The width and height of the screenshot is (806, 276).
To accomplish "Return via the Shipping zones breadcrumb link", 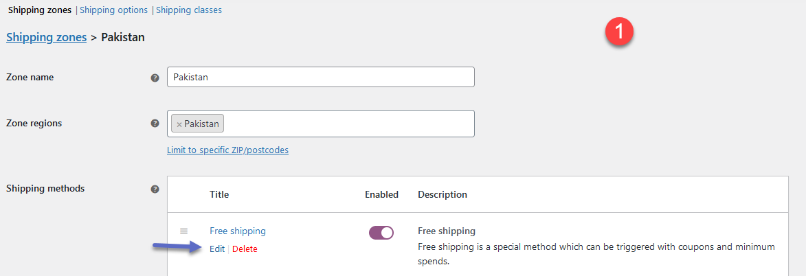I will 47,37.
